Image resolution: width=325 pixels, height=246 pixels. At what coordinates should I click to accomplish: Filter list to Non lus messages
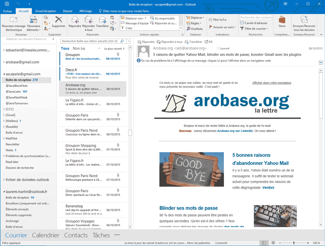[79, 48]
